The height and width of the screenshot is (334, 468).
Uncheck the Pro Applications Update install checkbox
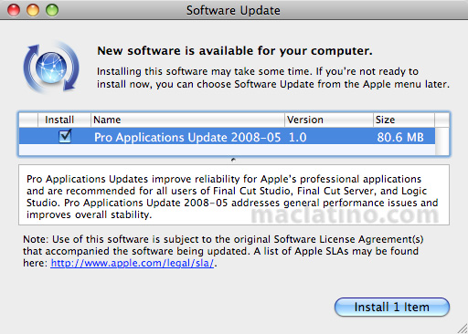click(x=65, y=136)
